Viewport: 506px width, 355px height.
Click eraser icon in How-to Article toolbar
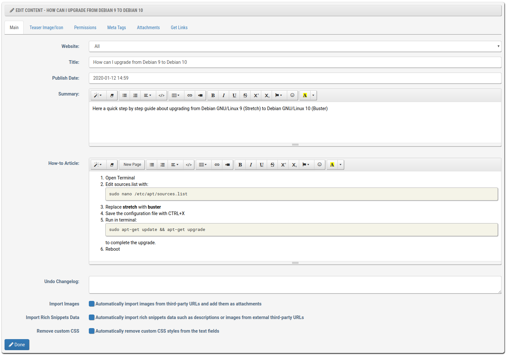pos(112,165)
